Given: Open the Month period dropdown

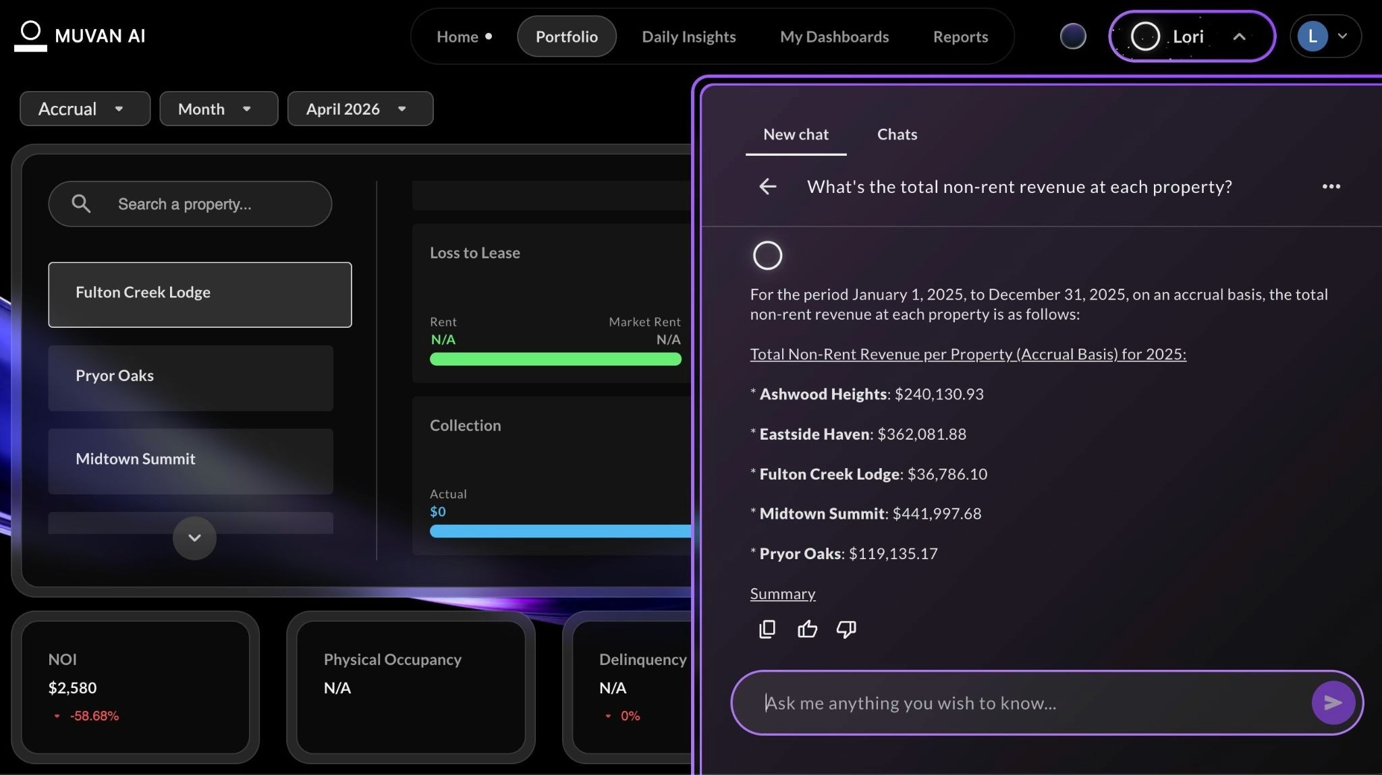Looking at the screenshot, I should (218, 109).
